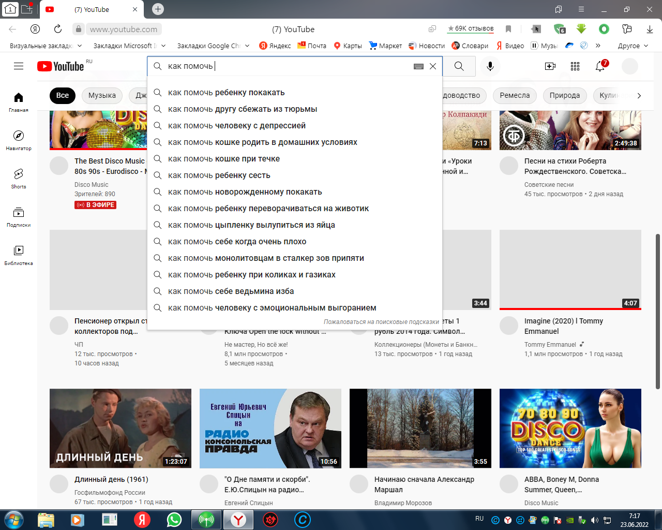Select the suggestion как помочь человеку с депрессией
The height and width of the screenshot is (530, 662).
(x=237, y=125)
